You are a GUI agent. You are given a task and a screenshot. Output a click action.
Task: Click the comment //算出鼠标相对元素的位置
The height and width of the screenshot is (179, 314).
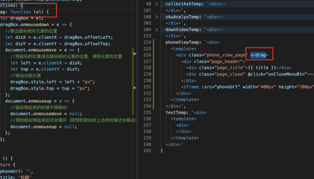coord(31,31)
